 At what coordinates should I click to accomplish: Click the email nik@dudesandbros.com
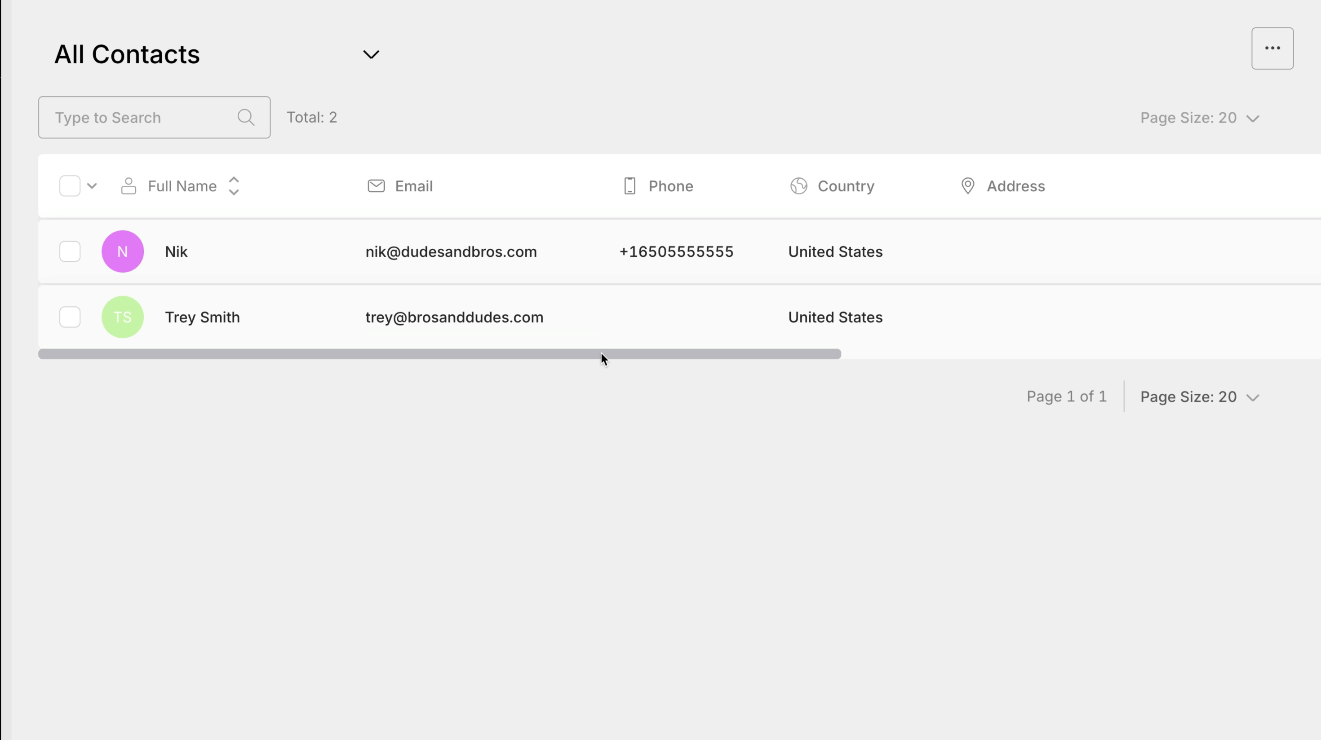pyautogui.click(x=451, y=251)
